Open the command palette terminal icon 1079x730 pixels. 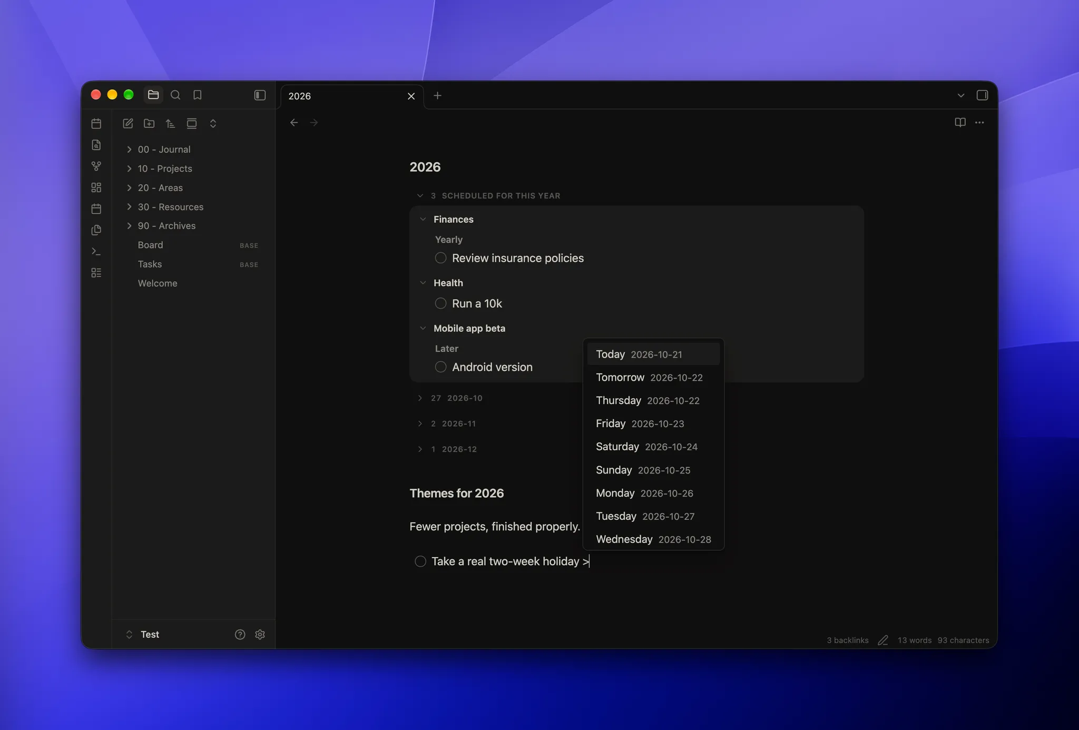(96, 251)
